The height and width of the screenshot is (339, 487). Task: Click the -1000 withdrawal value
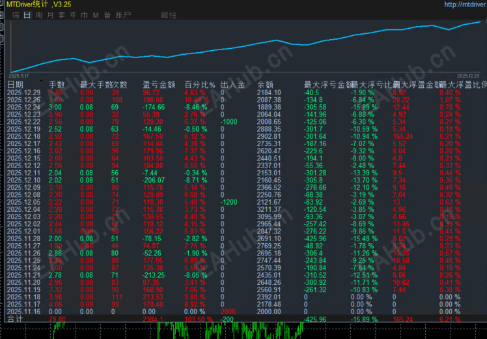point(229,122)
